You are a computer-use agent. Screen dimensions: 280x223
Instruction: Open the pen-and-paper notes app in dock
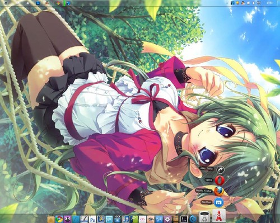coord(84,219)
